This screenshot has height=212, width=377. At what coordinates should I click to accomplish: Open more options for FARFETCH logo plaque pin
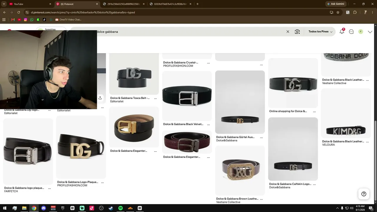pos(49,188)
